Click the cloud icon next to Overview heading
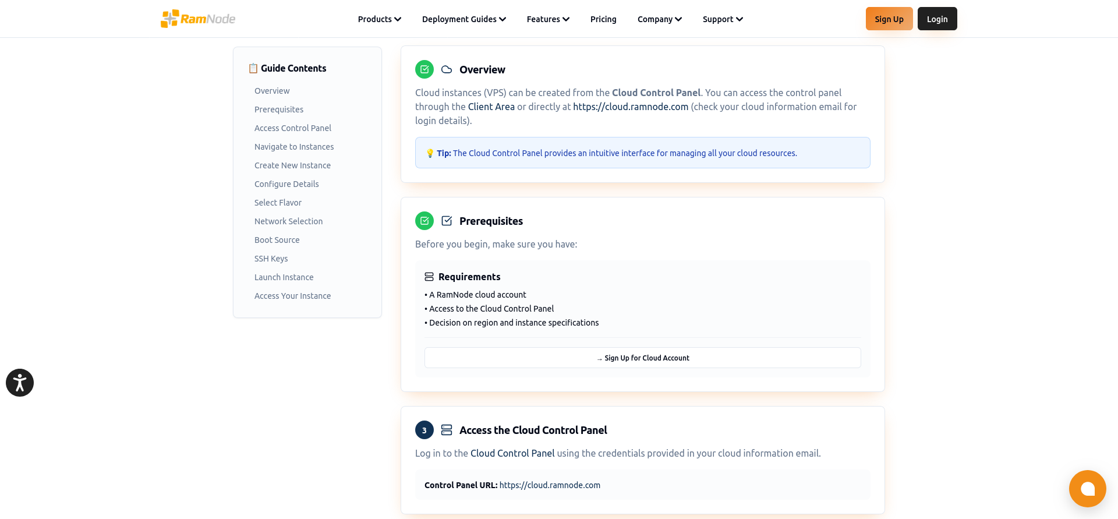 447,69
